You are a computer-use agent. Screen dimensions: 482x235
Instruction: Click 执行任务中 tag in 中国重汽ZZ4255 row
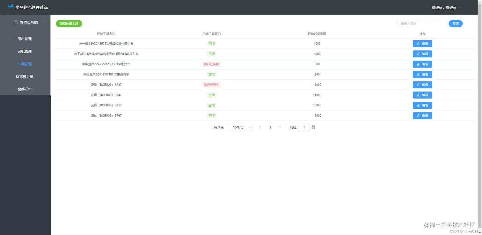pyautogui.click(x=212, y=64)
